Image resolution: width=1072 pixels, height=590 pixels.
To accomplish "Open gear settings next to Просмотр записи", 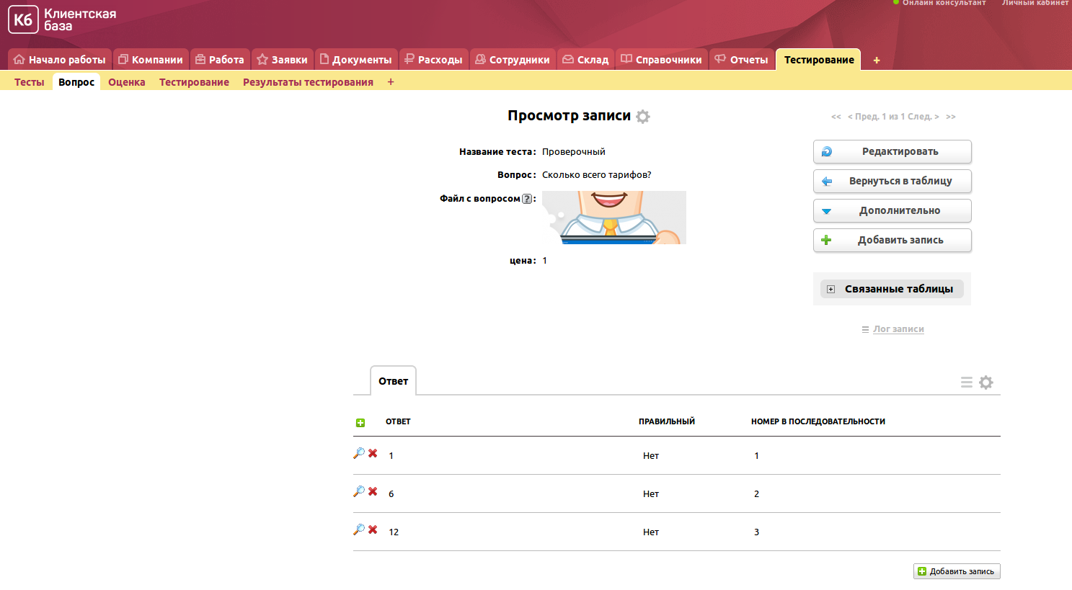I will coord(643,117).
